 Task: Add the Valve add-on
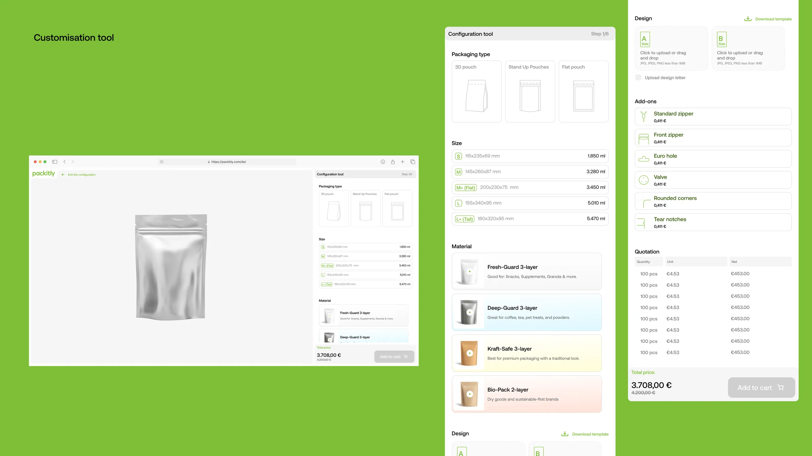point(713,180)
